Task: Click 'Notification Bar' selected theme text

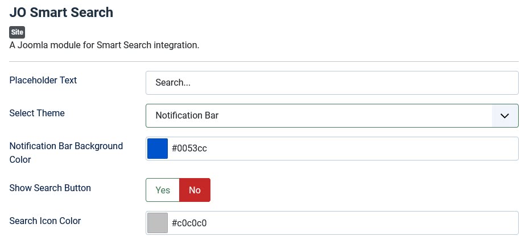Action: (187, 116)
